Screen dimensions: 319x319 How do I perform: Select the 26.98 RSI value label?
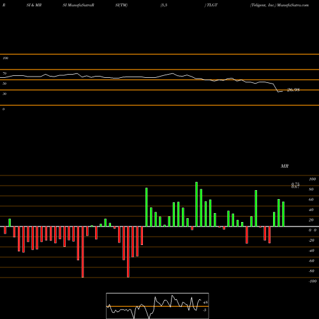tap(293, 90)
